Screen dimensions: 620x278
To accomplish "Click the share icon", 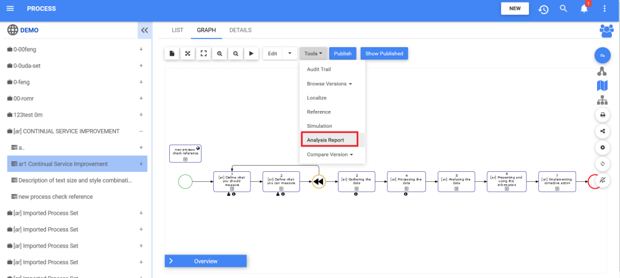I will point(603,131).
